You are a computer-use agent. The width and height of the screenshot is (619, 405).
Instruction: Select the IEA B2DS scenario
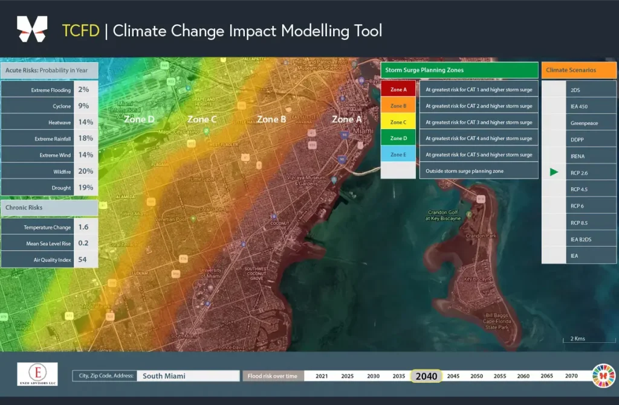tap(591, 240)
